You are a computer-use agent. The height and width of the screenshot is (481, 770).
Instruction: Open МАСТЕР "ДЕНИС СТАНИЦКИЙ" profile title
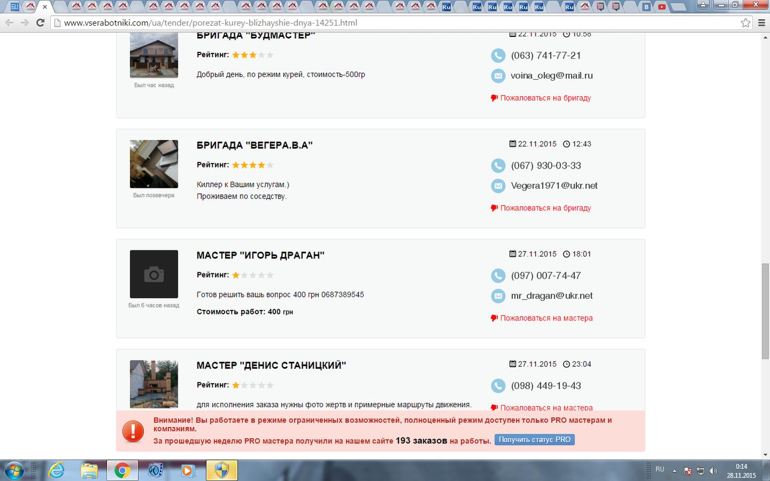click(271, 365)
